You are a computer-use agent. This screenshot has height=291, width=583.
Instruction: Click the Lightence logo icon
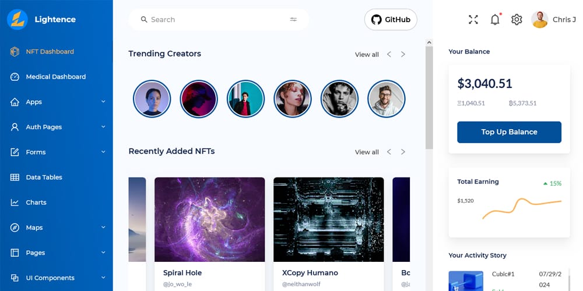(17, 19)
